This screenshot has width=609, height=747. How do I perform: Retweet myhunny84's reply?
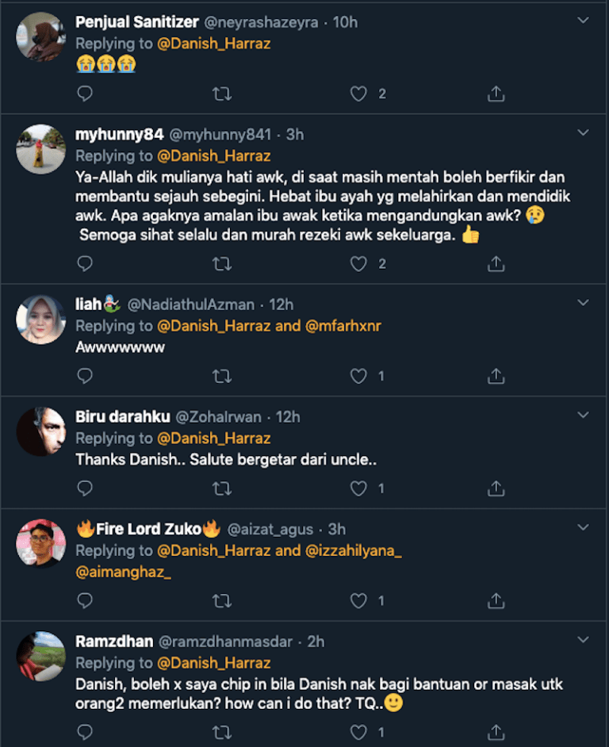(x=223, y=262)
